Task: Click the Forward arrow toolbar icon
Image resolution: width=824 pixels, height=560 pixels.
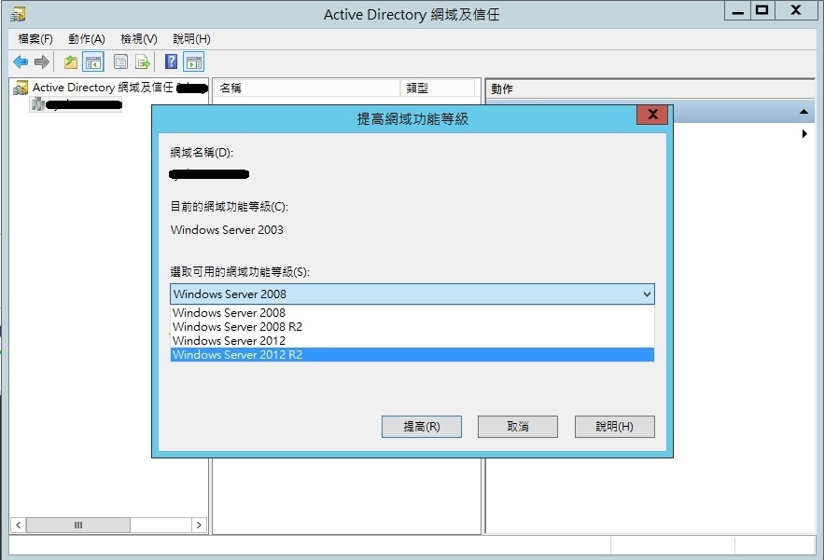Action: click(41, 61)
